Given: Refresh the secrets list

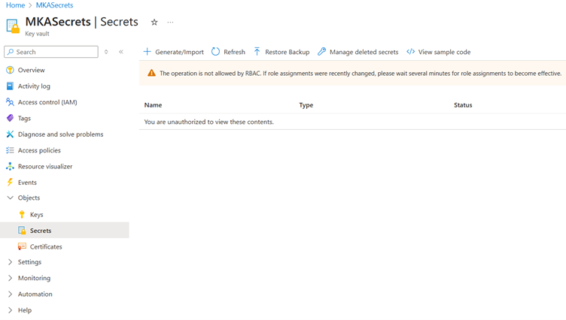Looking at the screenshot, I should point(228,52).
